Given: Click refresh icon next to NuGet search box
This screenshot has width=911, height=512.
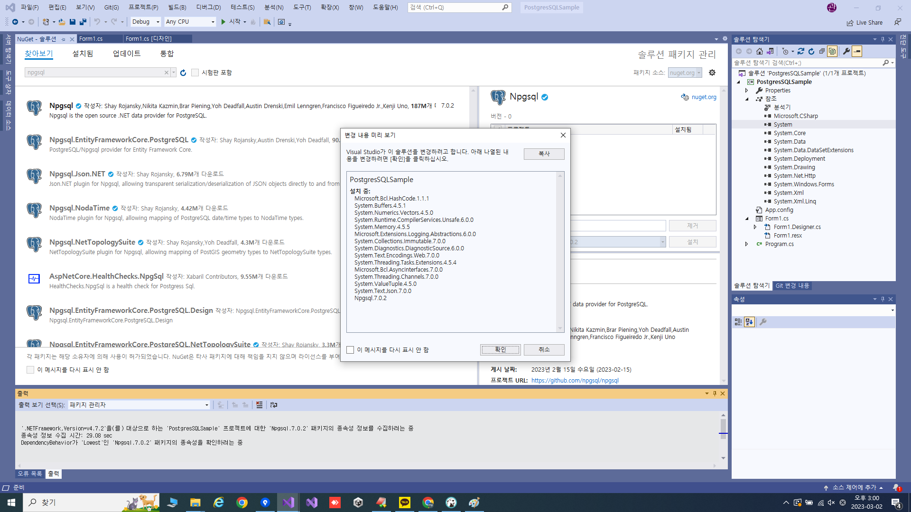Looking at the screenshot, I should coord(183,73).
